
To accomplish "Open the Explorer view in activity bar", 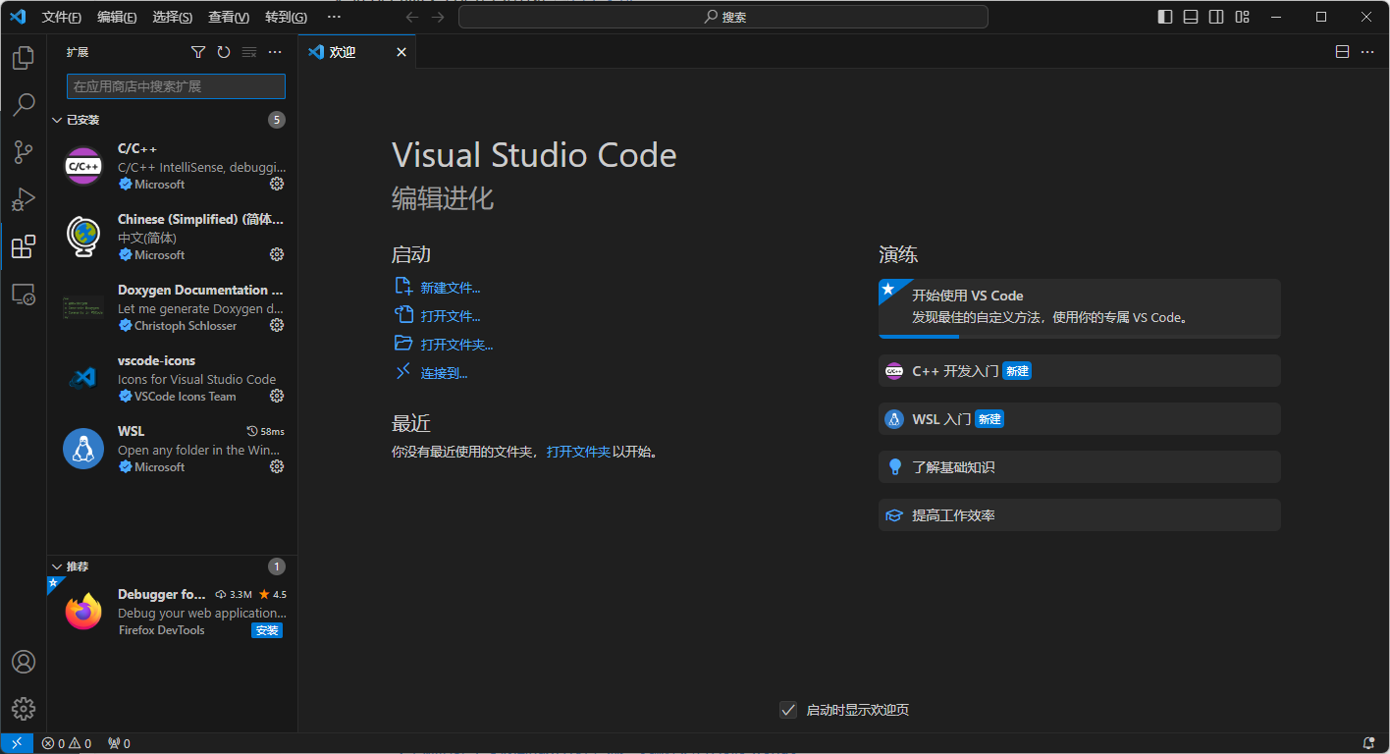I will coord(24,58).
